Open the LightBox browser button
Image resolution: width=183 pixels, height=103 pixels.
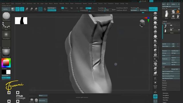(6, 9)
